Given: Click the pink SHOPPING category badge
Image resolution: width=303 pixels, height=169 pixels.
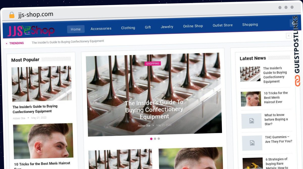Looking at the screenshot, I should pos(153,64).
